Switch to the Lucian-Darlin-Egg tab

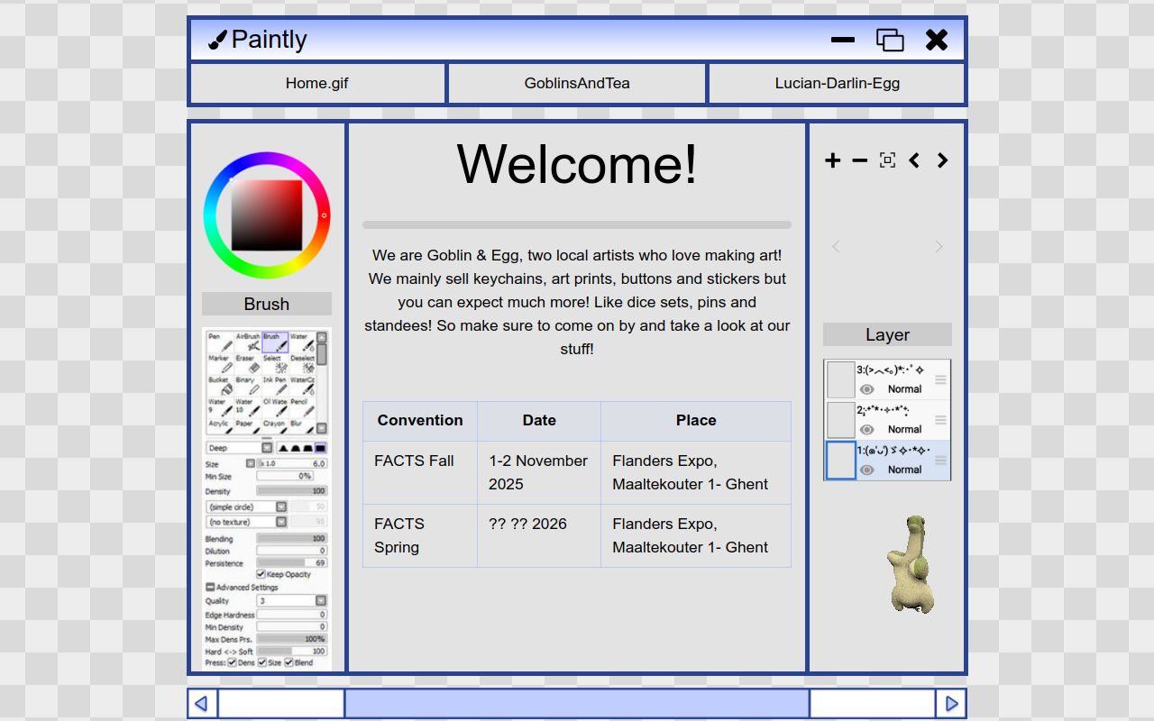pyautogui.click(x=837, y=84)
